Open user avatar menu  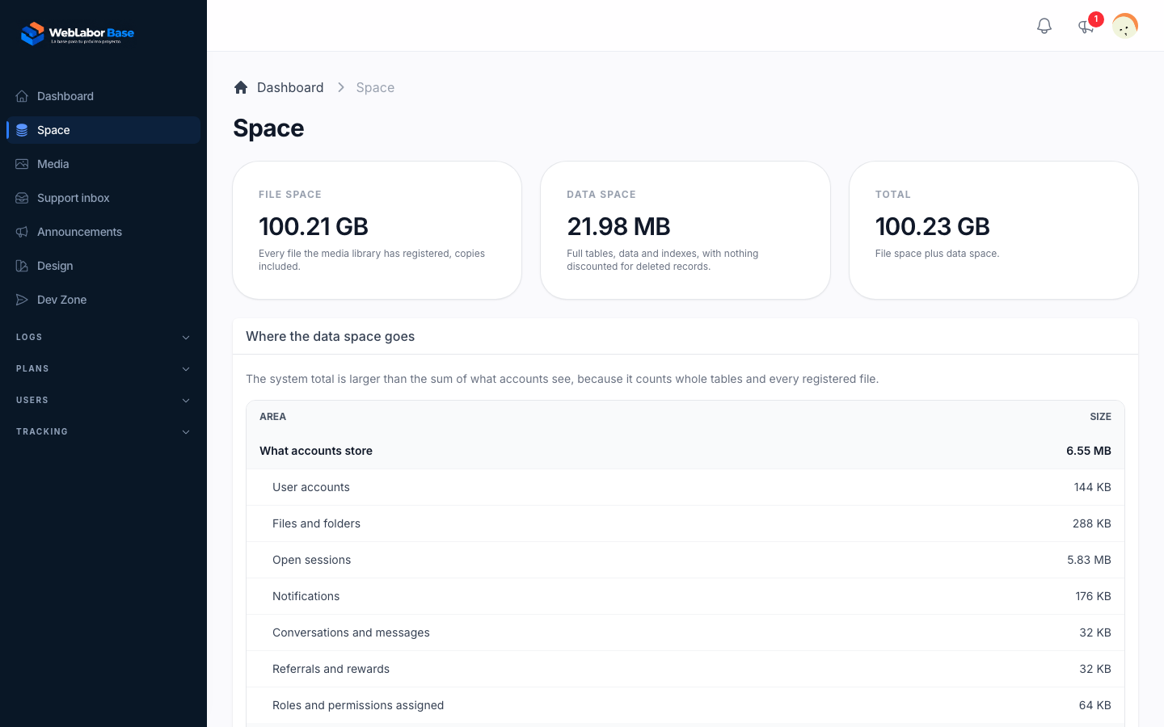[x=1125, y=26]
